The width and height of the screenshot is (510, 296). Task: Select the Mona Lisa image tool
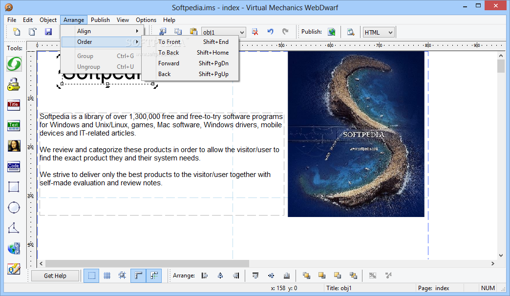pos(14,146)
